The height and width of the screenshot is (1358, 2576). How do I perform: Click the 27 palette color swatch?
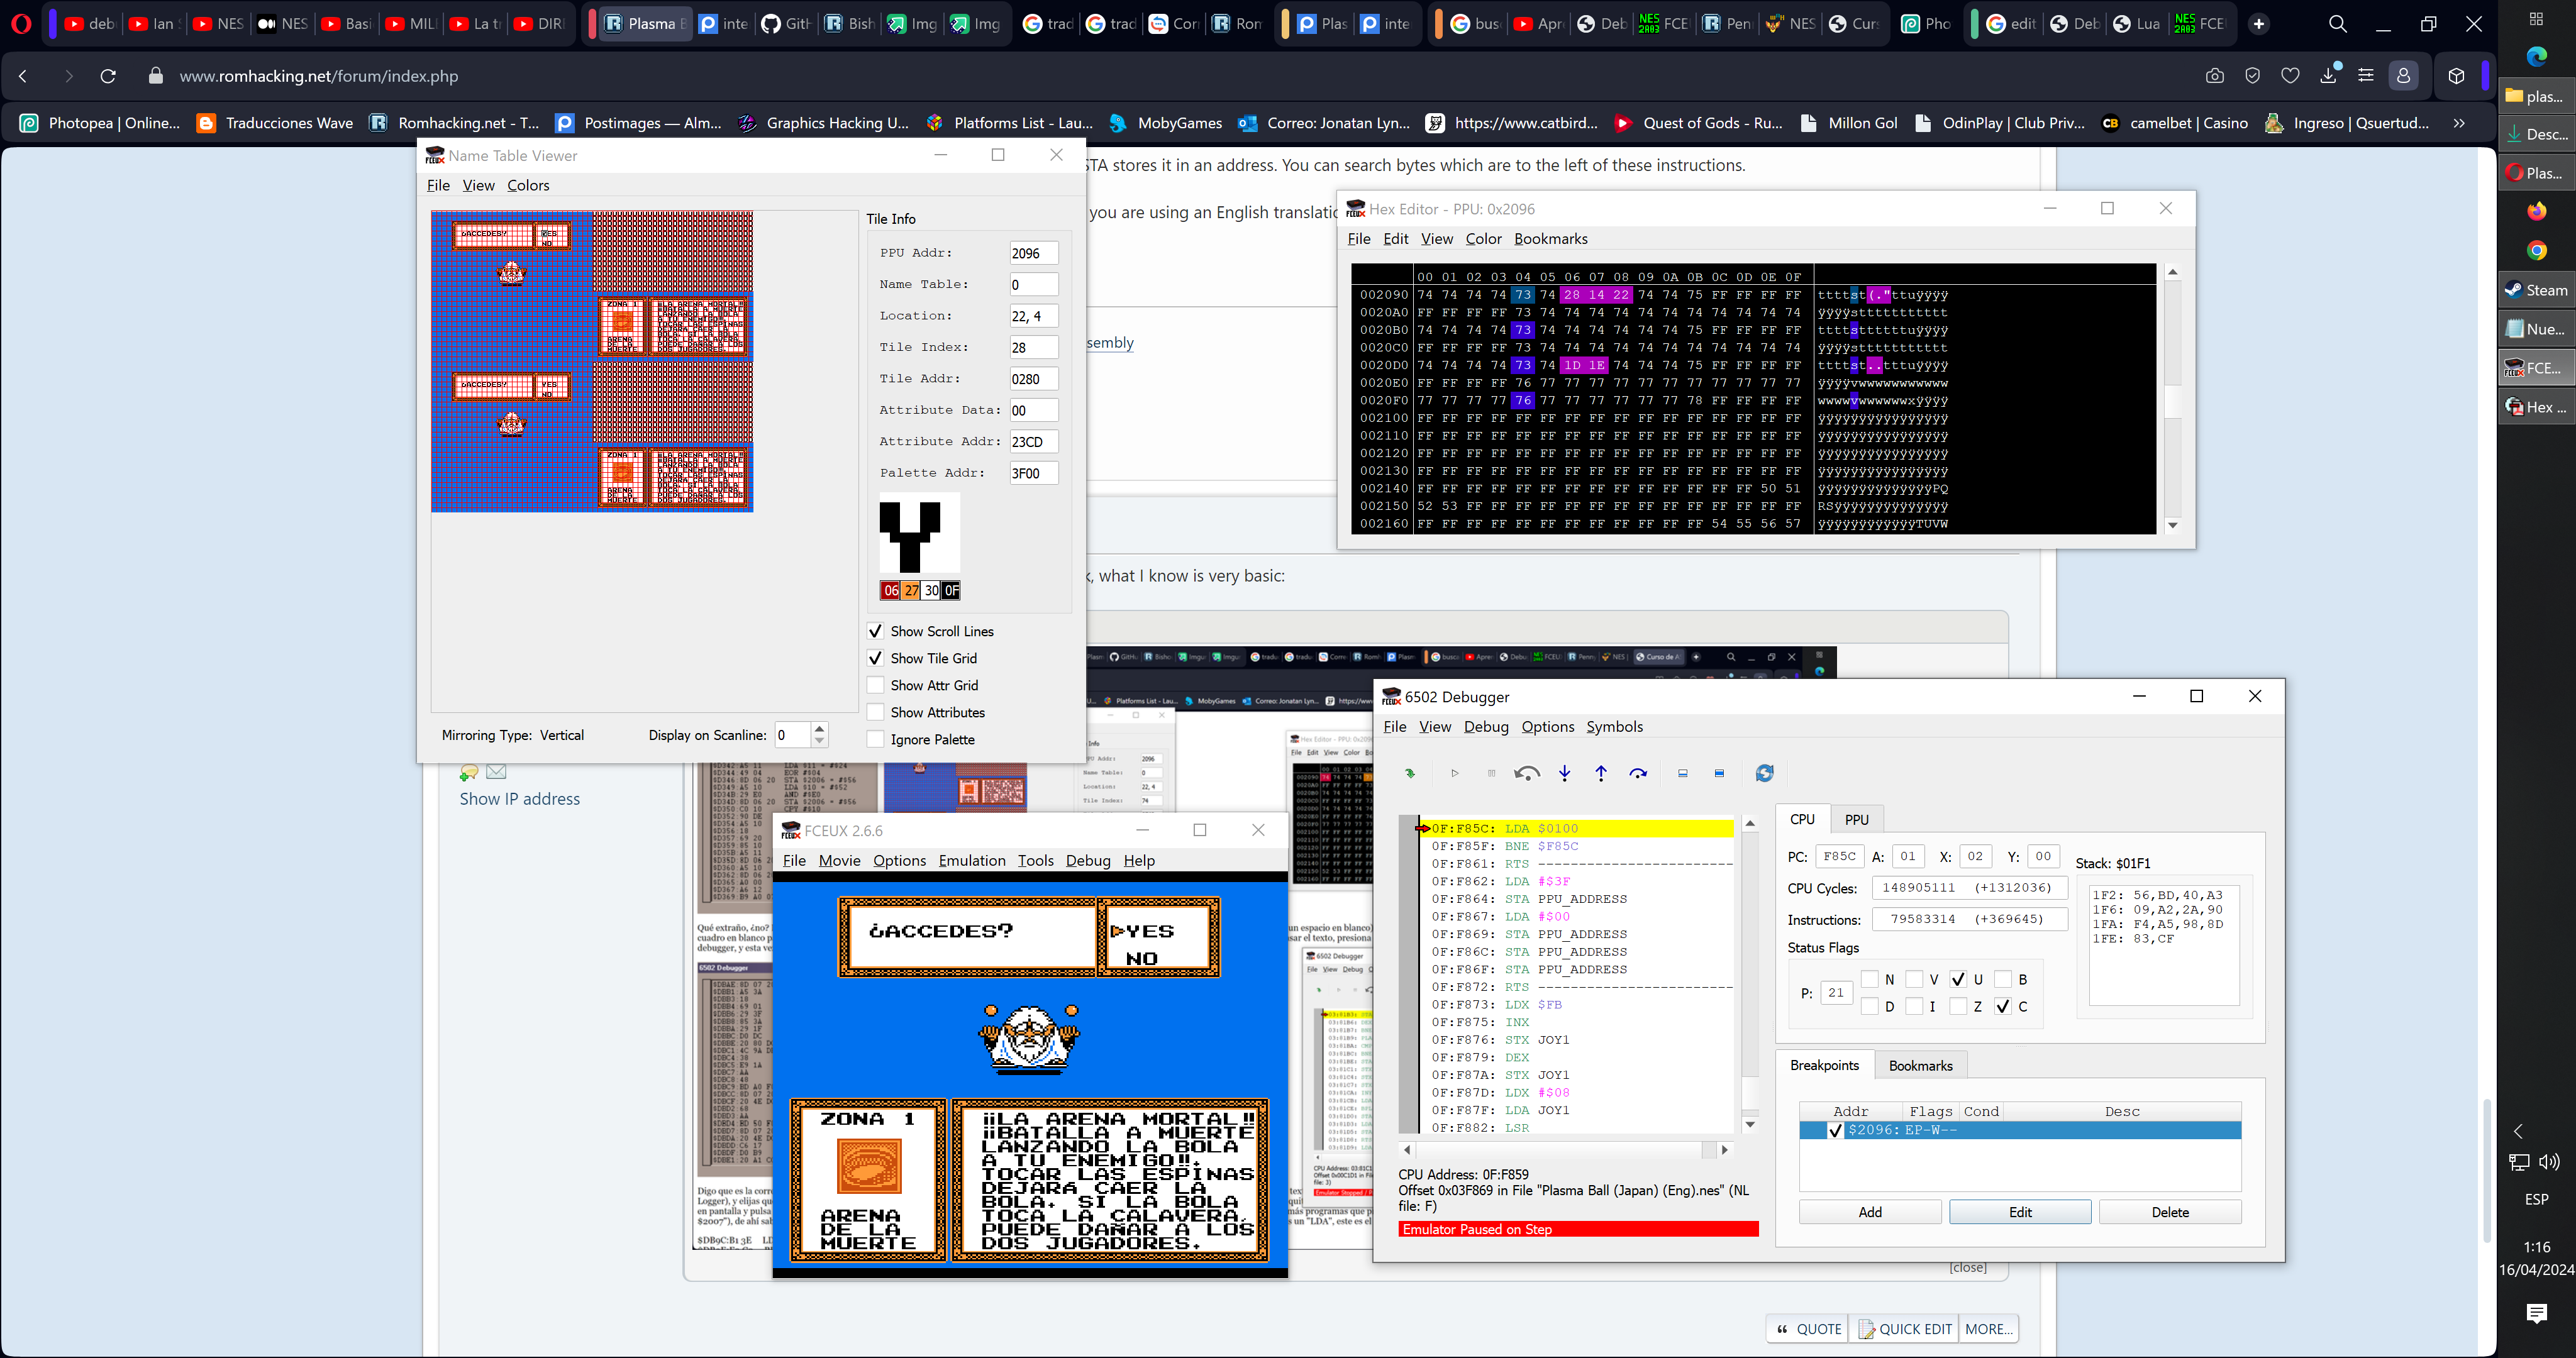coord(911,590)
